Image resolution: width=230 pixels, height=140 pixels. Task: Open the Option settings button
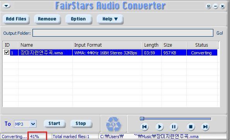pyautogui.click(x=78, y=19)
